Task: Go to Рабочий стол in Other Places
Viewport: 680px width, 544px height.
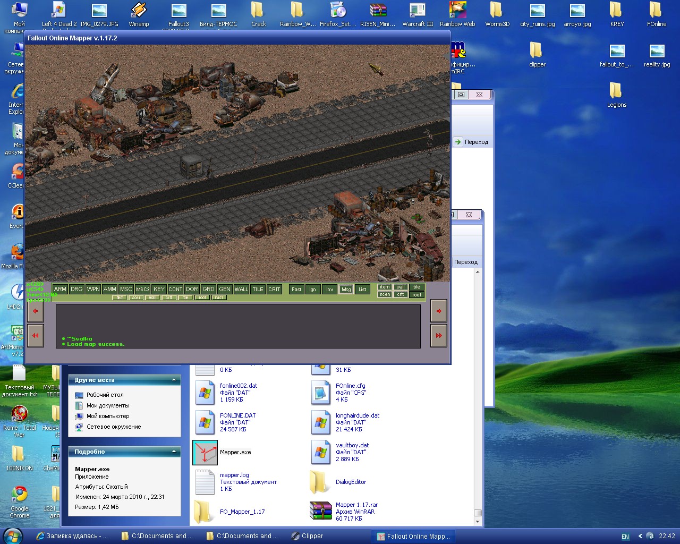Action: (x=99, y=395)
